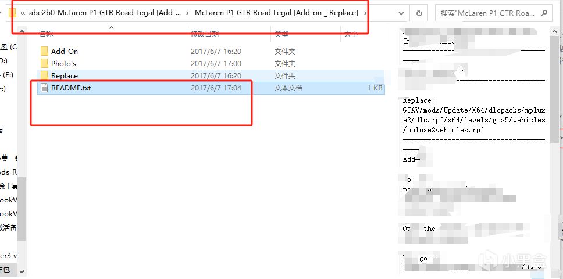Select the README.txt file name
This screenshot has width=563, height=279.
(x=71, y=88)
